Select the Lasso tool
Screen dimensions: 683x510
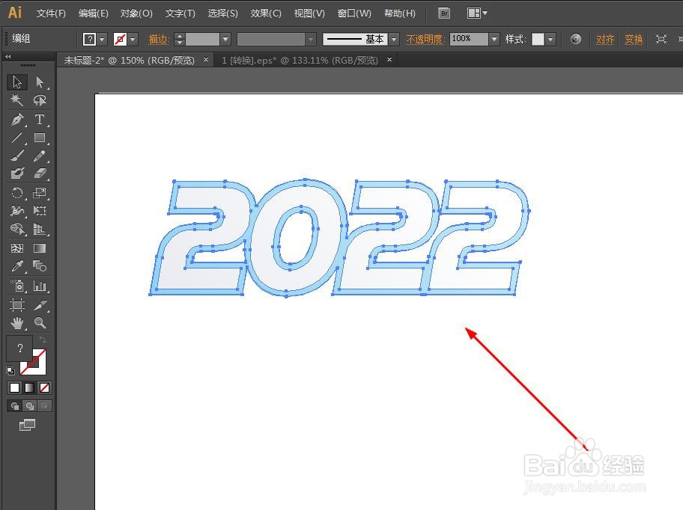click(40, 100)
